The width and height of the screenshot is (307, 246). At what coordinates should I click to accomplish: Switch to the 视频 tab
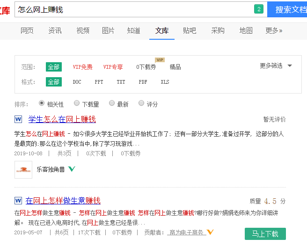click(83, 30)
